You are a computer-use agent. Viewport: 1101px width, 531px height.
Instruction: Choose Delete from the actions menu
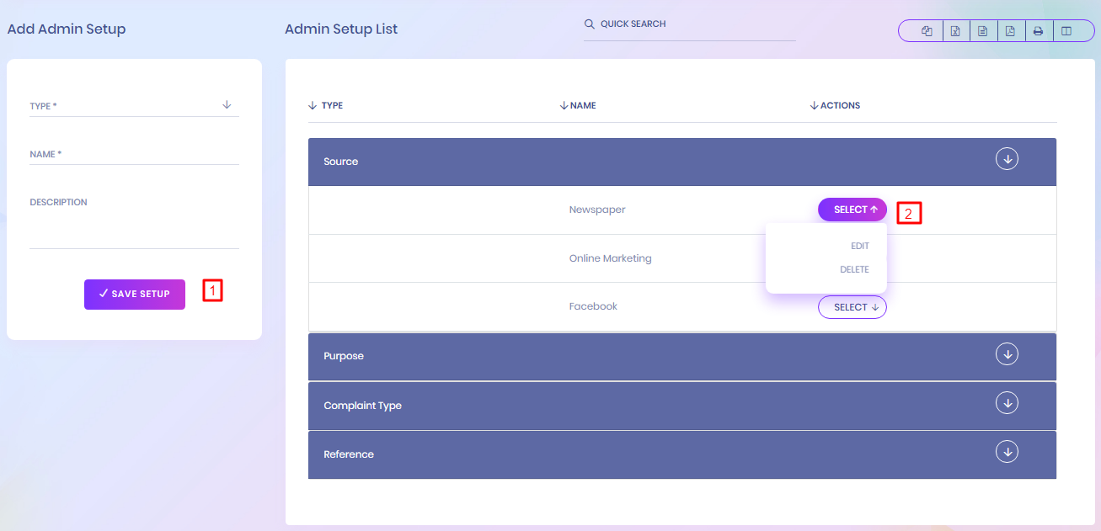(854, 269)
